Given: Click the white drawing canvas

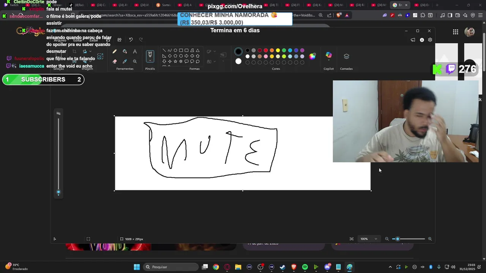Looking at the screenshot, I should pyautogui.click(x=243, y=153).
